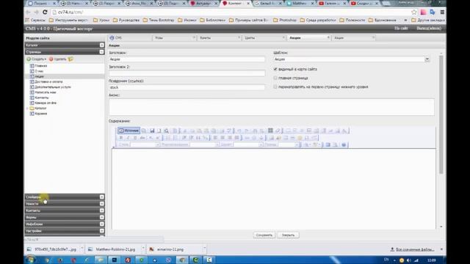The height and width of the screenshot is (264, 470).
Task: Click the Сохранить button
Action: (x=264, y=235)
